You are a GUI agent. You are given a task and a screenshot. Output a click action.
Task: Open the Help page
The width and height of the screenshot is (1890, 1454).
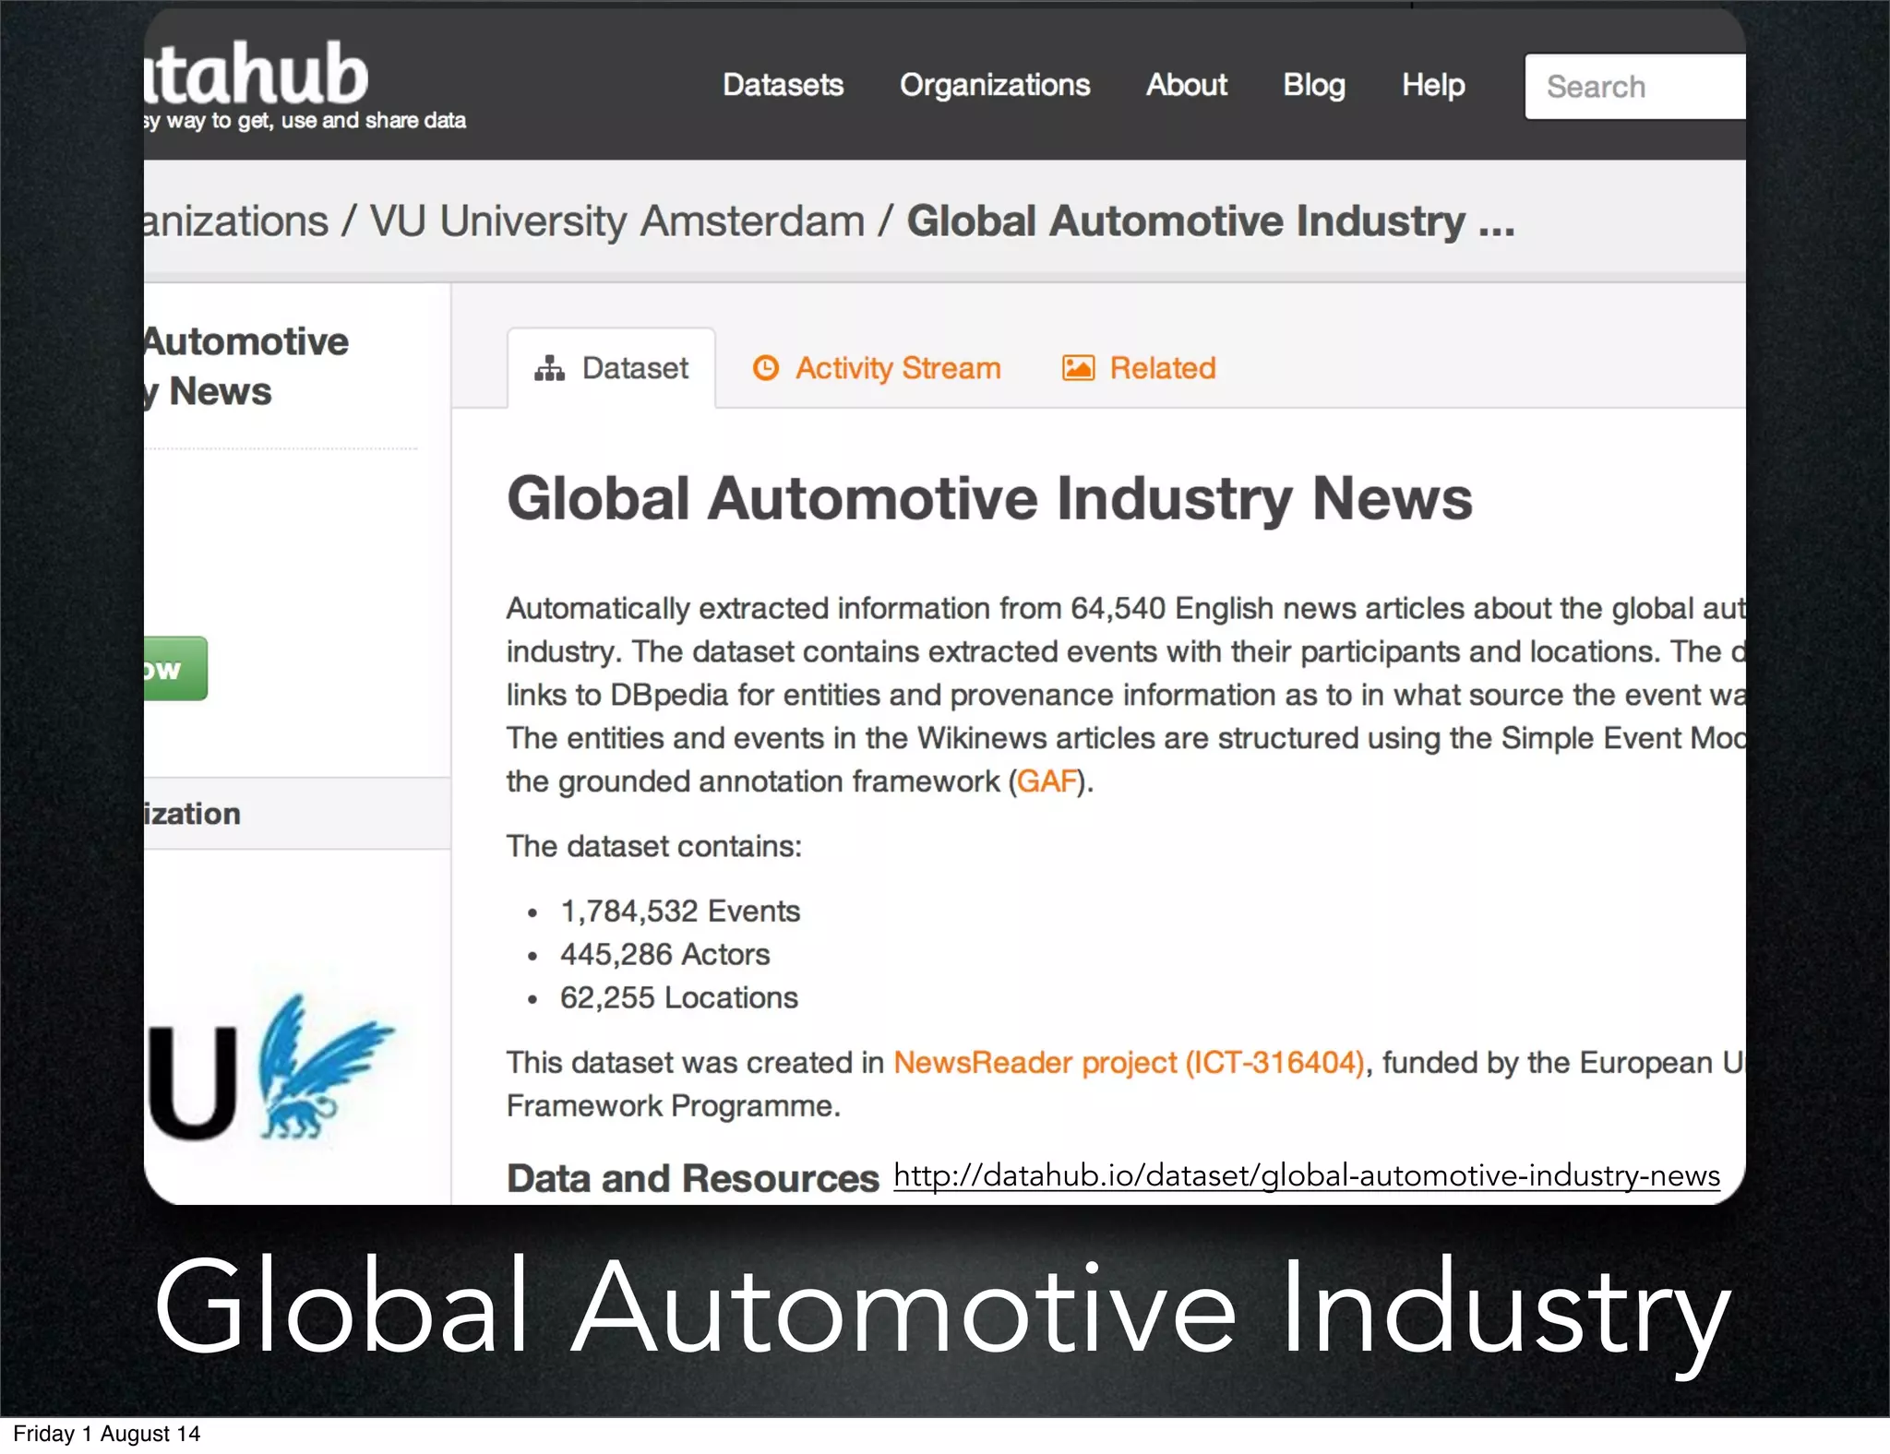pos(1433,85)
